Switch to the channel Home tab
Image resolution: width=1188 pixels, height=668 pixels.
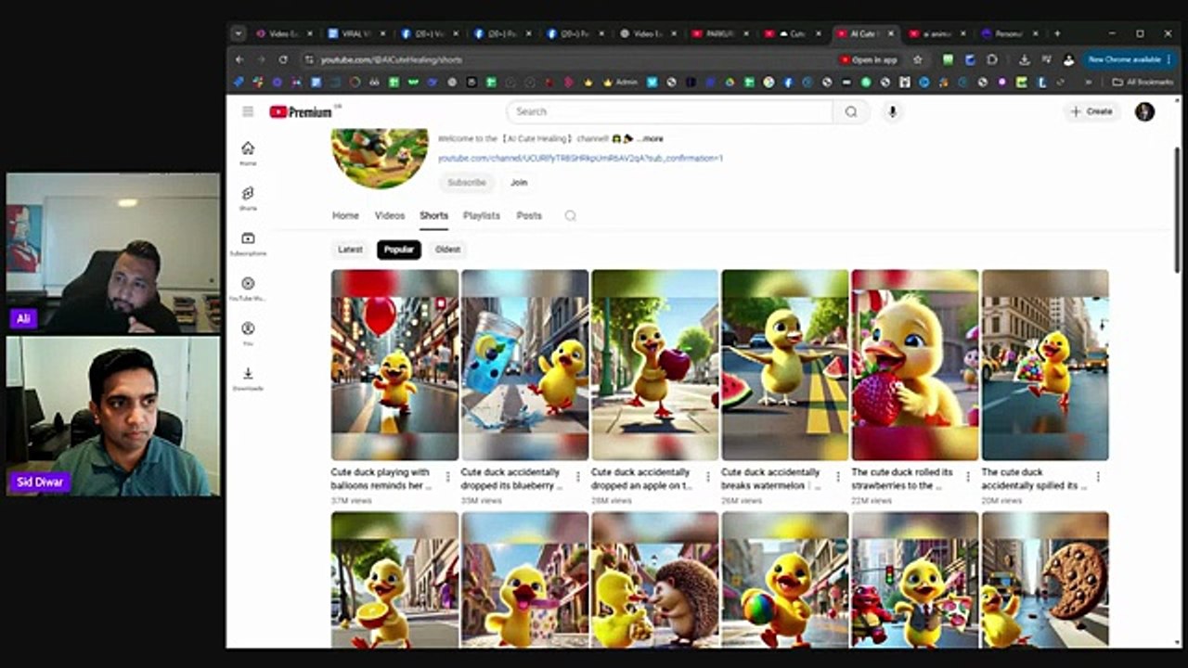345,215
